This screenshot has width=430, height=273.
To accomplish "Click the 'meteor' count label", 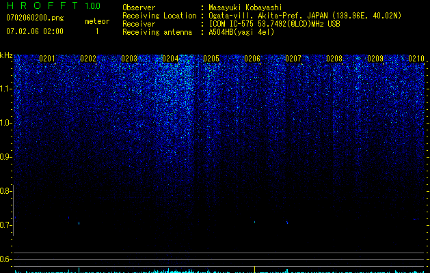I will click(x=97, y=21).
